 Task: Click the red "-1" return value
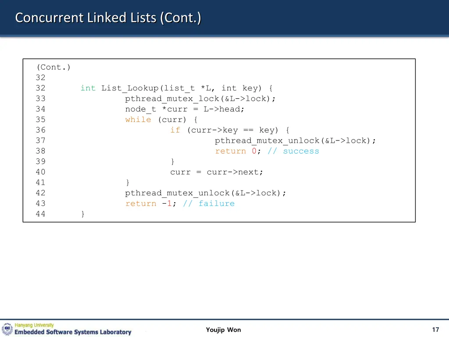point(166,204)
